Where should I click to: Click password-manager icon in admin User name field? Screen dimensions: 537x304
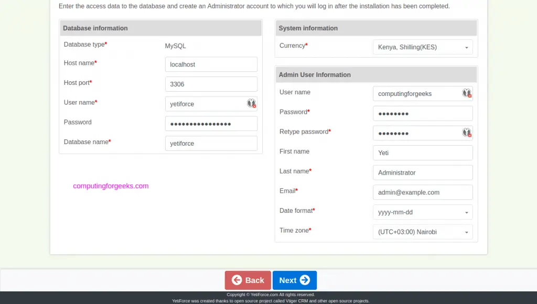coord(467,93)
